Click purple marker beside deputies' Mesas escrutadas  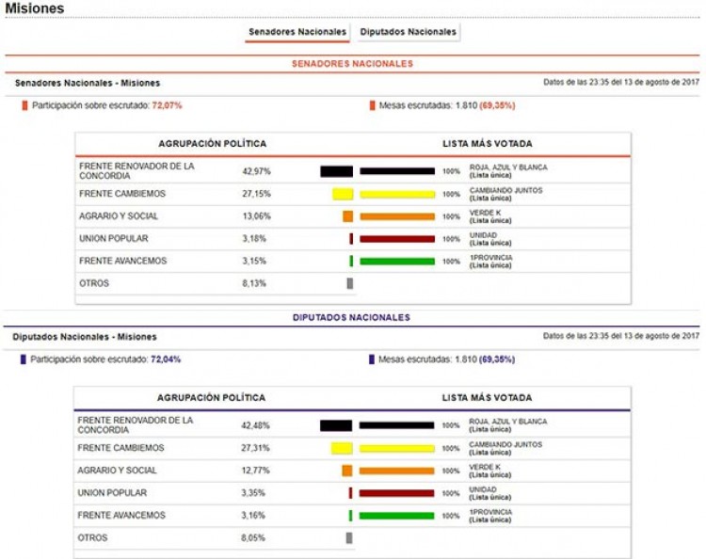(372, 359)
